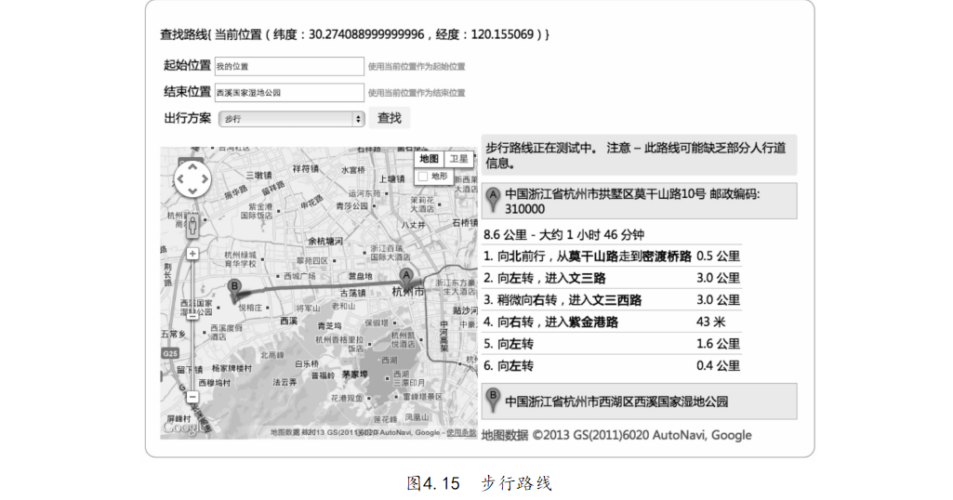Switch to the 地图 map view

(x=429, y=159)
